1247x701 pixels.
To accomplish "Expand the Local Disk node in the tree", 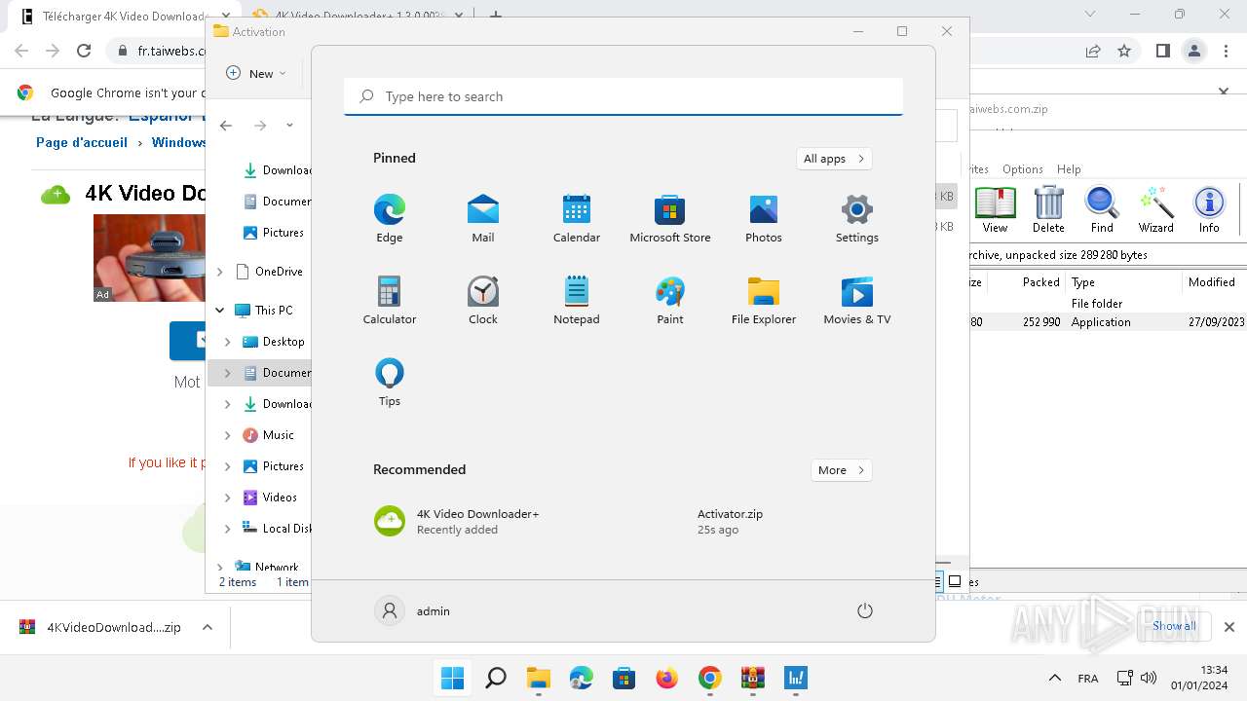I will (228, 529).
